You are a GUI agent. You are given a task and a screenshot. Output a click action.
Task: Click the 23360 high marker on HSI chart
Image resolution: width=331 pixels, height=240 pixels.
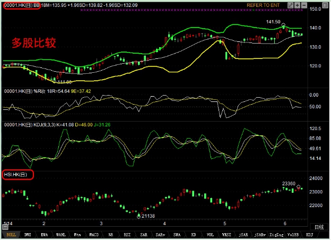(289, 182)
